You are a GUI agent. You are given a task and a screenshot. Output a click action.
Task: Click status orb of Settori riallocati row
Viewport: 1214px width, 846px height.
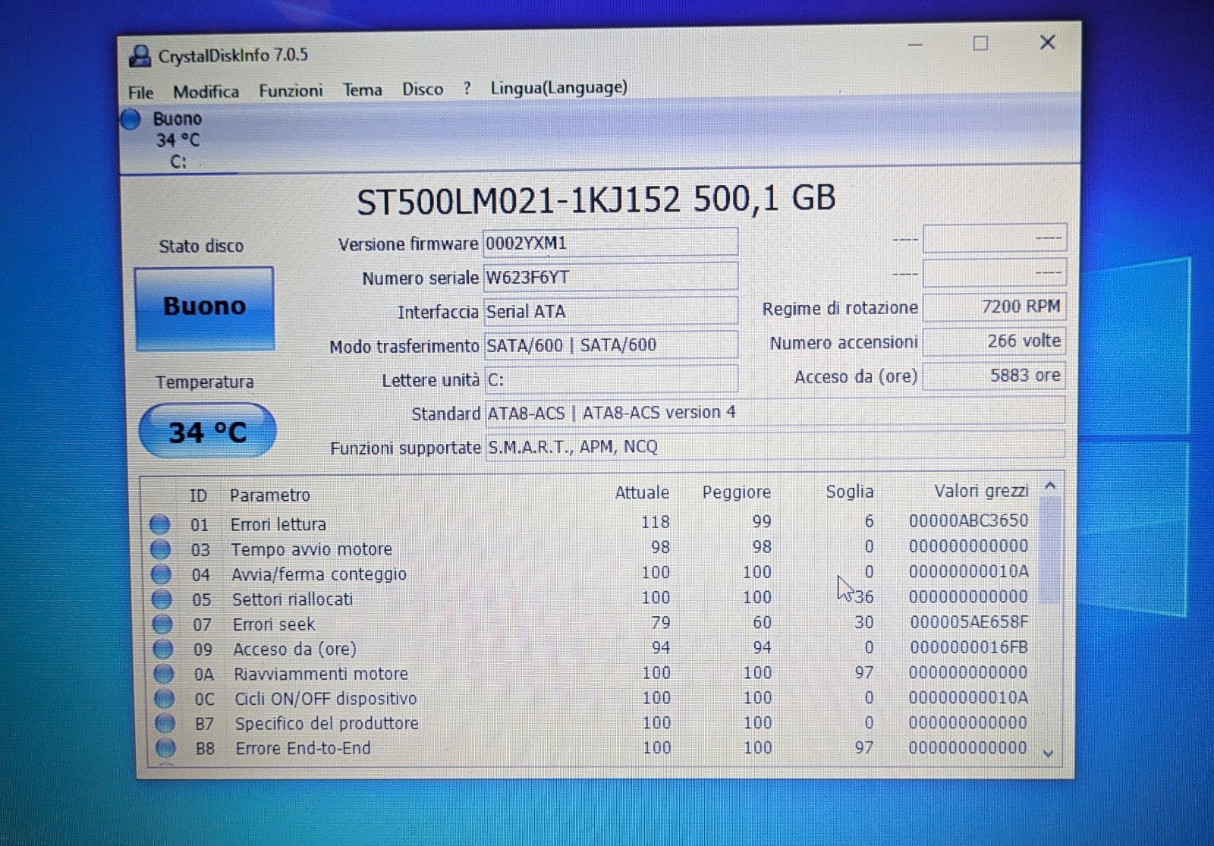[162, 599]
